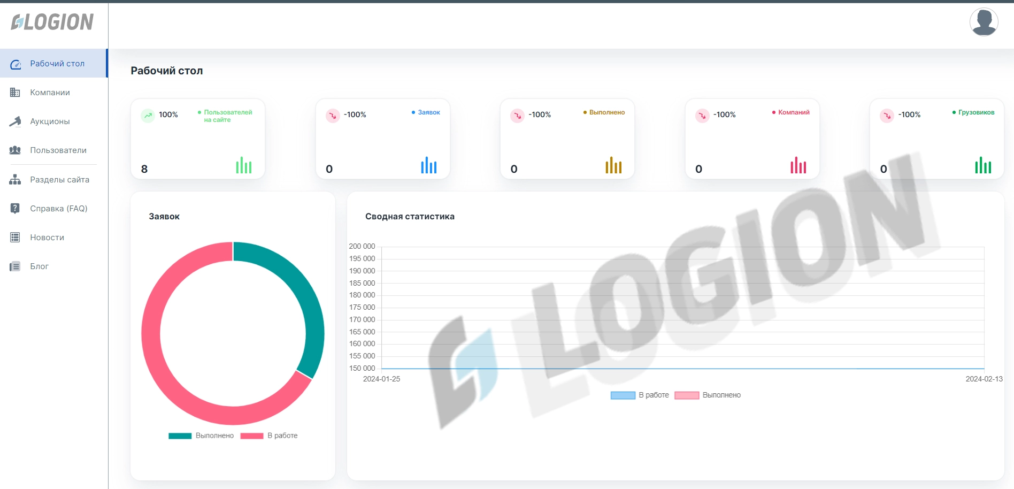Click pink В работе swatch under donut
This screenshot has height=489, width=1014.
tap(252, 436)
